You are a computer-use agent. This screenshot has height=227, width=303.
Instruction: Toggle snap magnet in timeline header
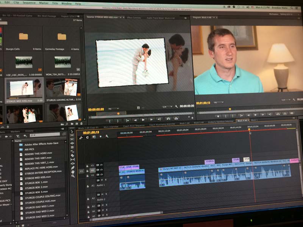(87, 137)
